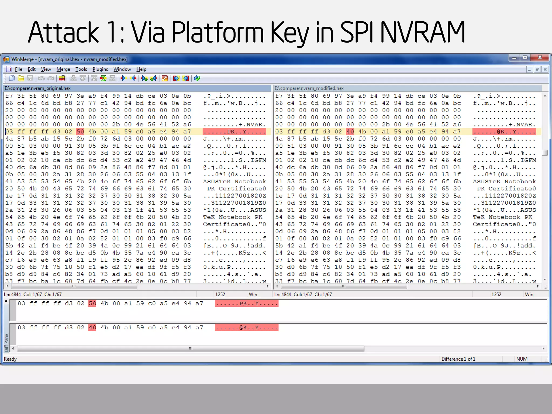Restore the inner document window button
552x414 pixels.
537,70
